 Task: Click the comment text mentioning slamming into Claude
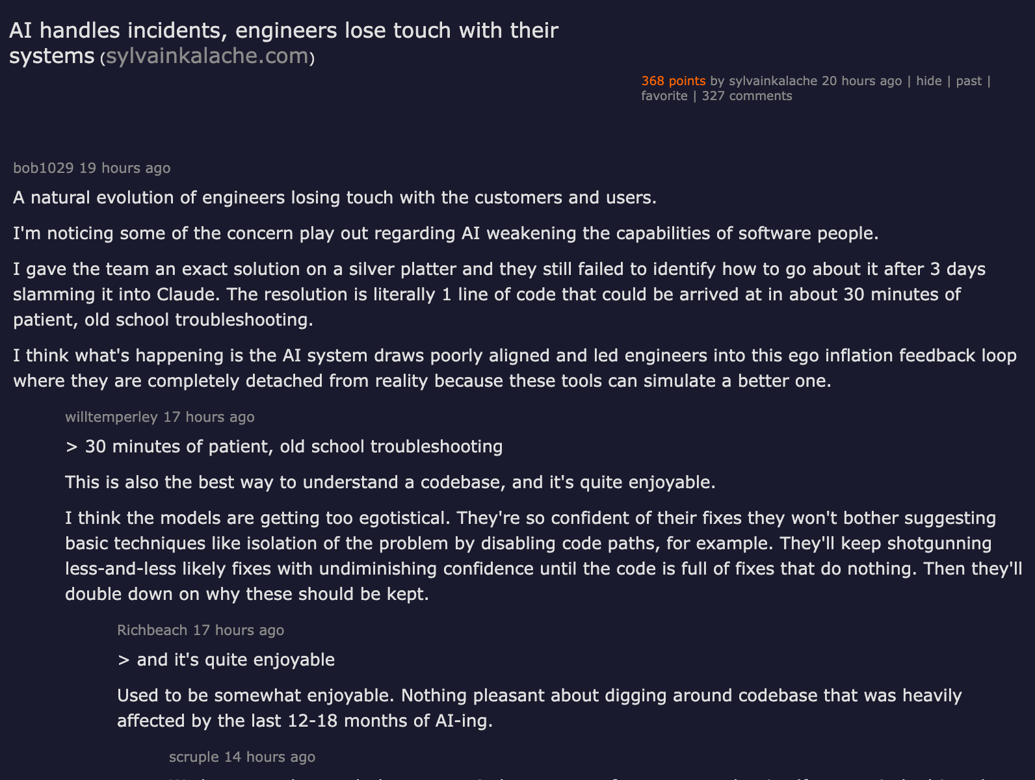click(499, 294)
